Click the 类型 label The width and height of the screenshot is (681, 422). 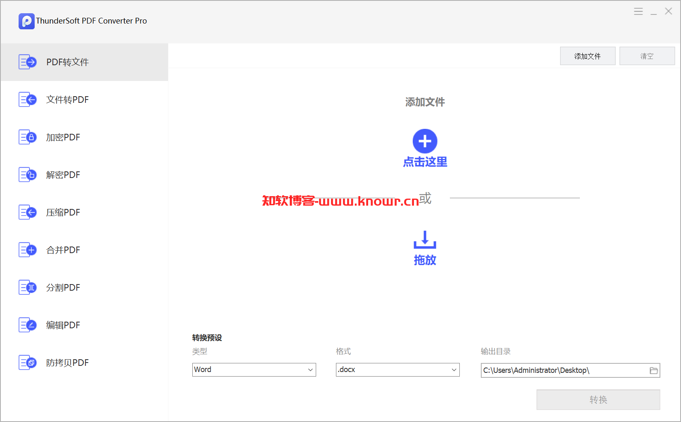point(200,351)
